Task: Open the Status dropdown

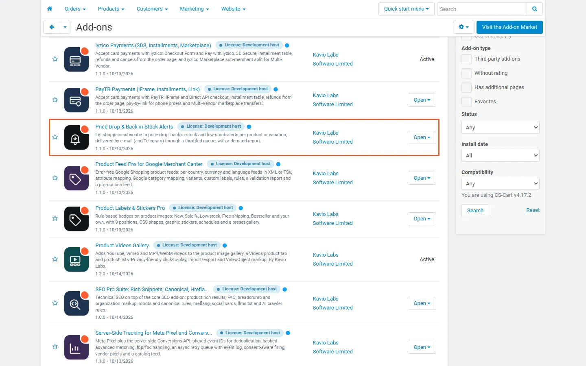Action: click(501, 127)
